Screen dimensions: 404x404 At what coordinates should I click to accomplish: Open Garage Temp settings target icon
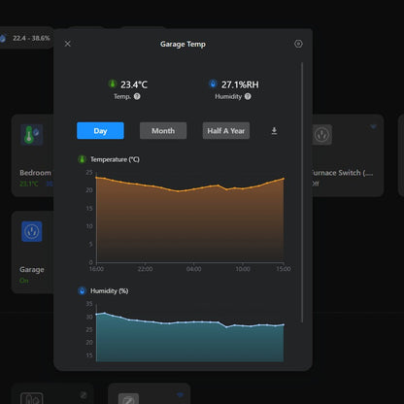coord(298,44)
